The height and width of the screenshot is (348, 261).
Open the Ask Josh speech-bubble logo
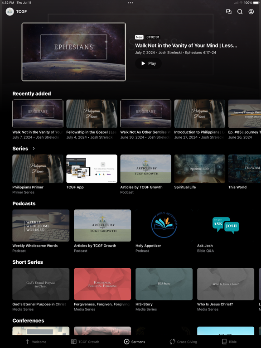tap(226, 226)
